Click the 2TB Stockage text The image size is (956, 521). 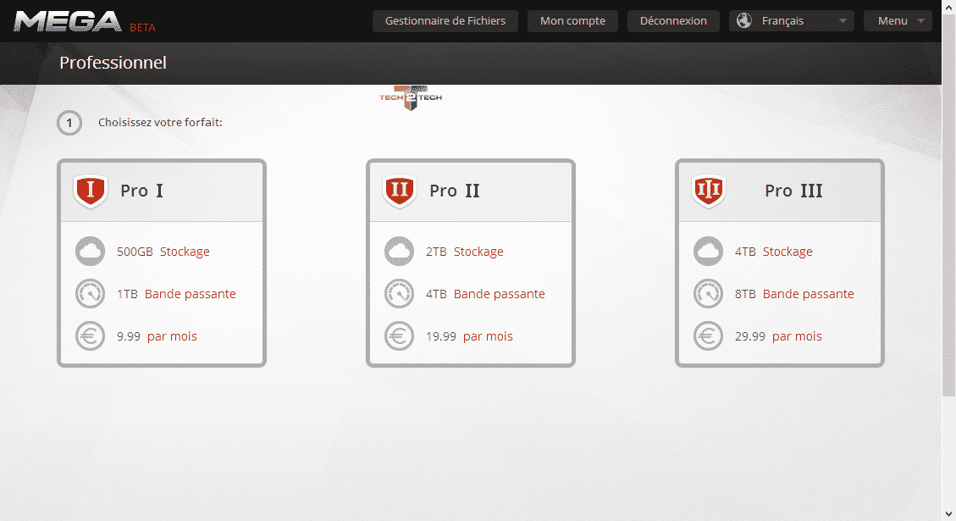tap(465, 252)
